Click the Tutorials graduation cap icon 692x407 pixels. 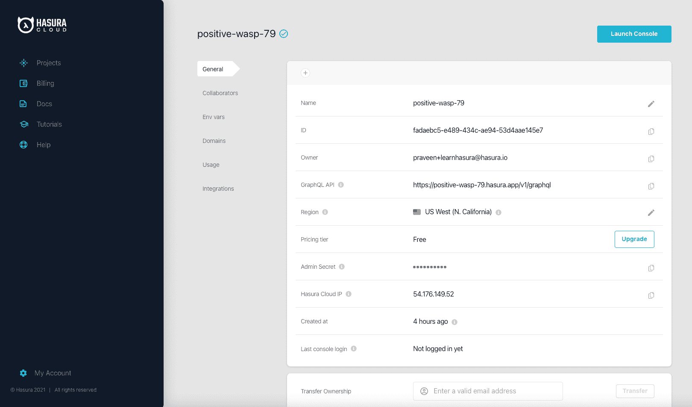click(x=24, y=124)
